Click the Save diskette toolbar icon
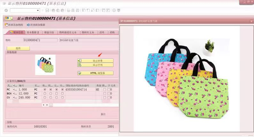 tap(47, 11)
